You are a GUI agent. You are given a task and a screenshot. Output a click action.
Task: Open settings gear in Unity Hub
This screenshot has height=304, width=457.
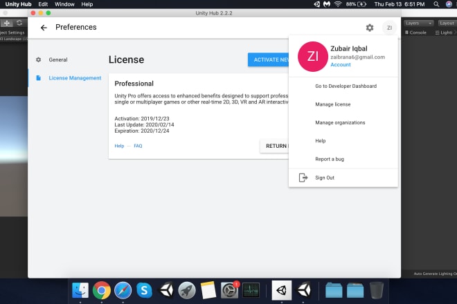[x=370, y=28]
